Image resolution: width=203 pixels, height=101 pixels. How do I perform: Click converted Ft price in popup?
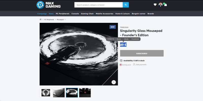click(110, 39)
